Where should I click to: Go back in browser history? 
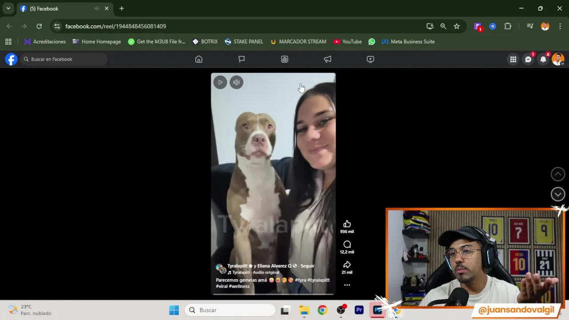(9, 26)
